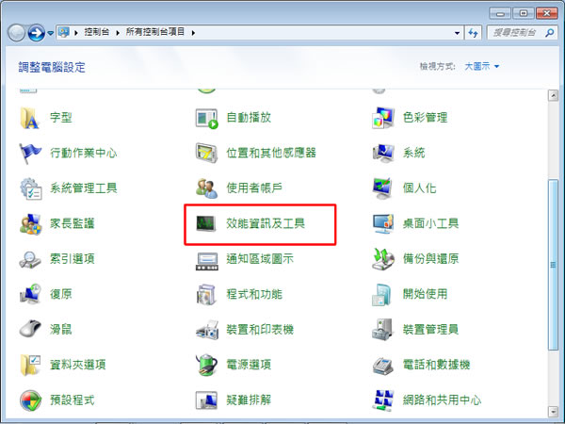Screen dimensions: 565x424
Task: Click the scrollbar down arrow
Action: point(553,411)
